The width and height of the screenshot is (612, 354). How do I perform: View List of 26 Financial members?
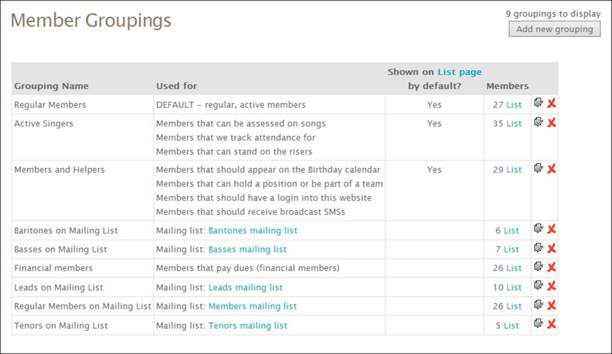[x=514, y=268]
